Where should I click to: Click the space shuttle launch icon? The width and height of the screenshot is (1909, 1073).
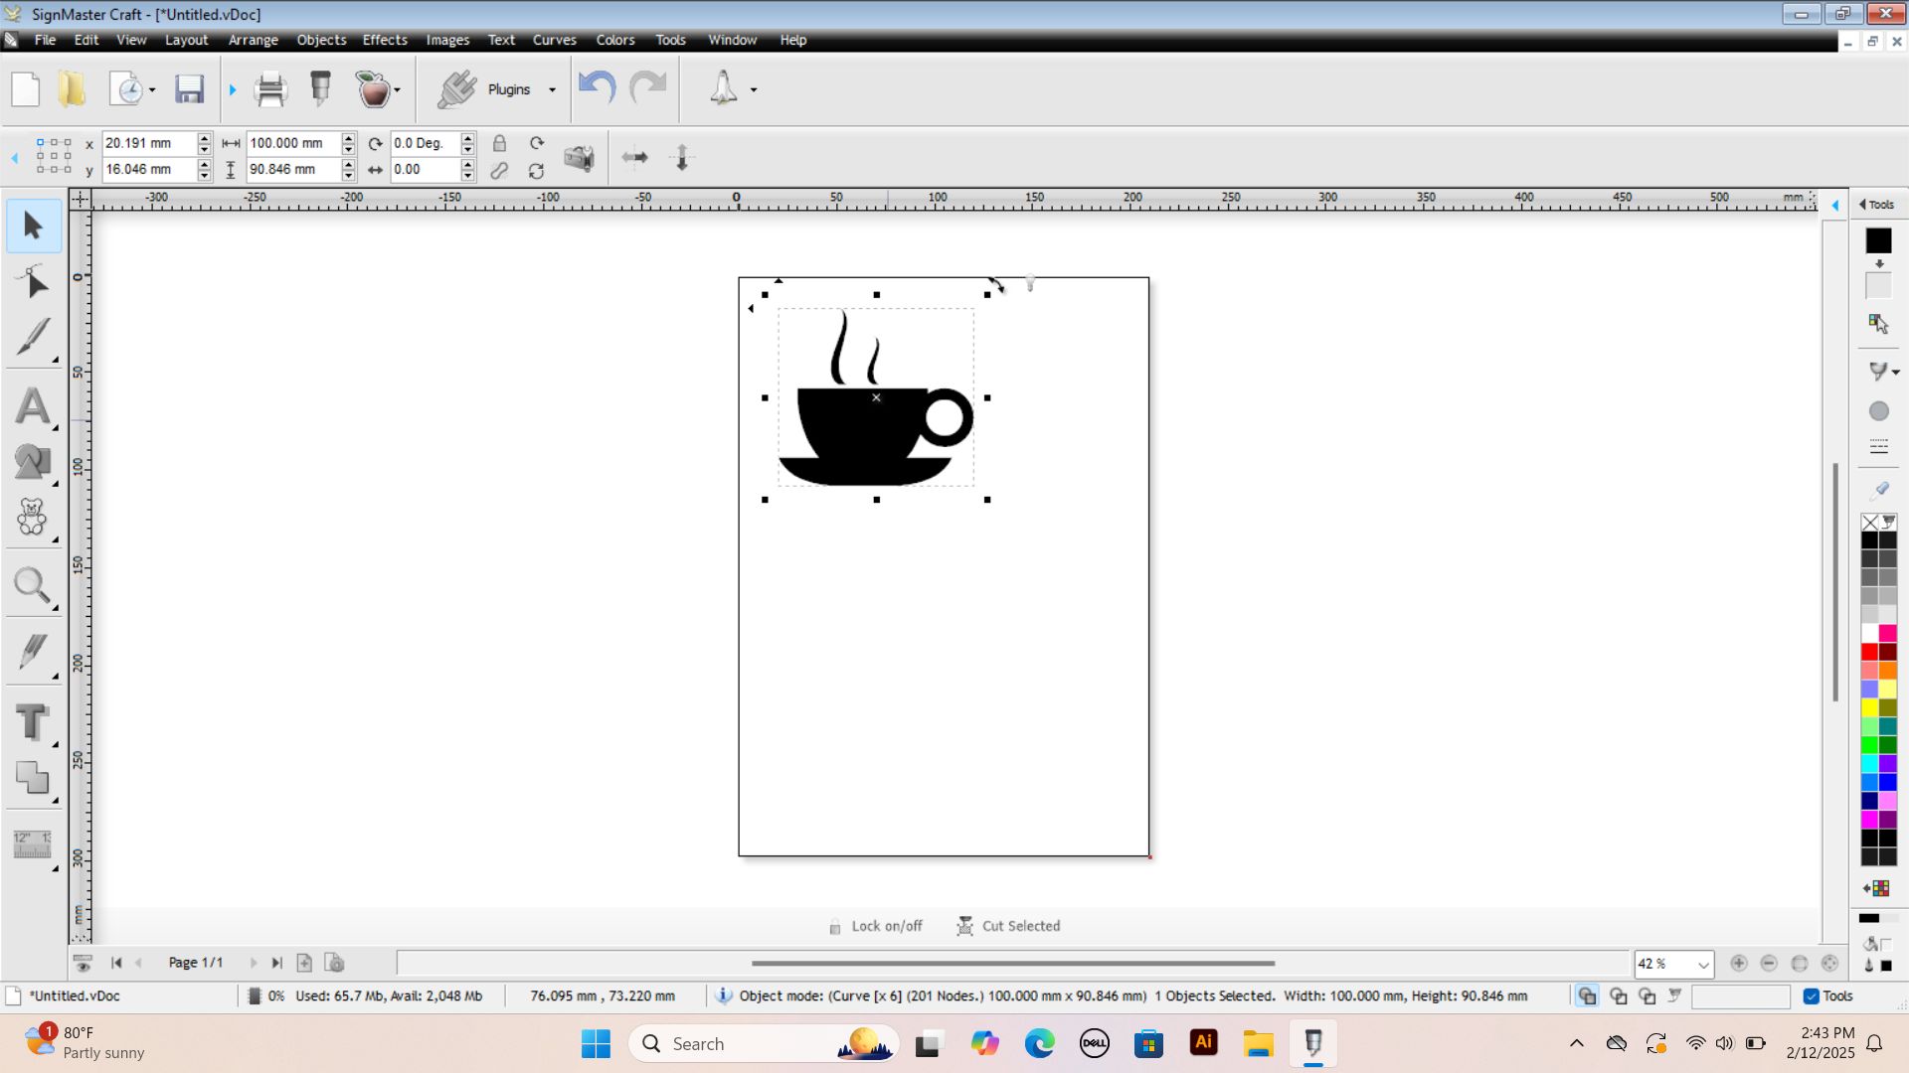724,88
